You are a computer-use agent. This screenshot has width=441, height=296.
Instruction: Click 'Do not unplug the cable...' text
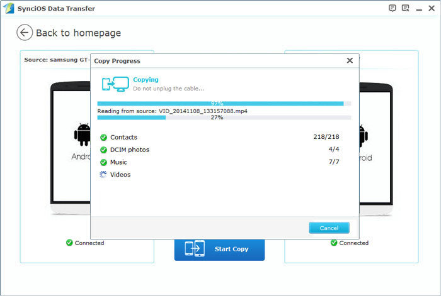(168, 89)
